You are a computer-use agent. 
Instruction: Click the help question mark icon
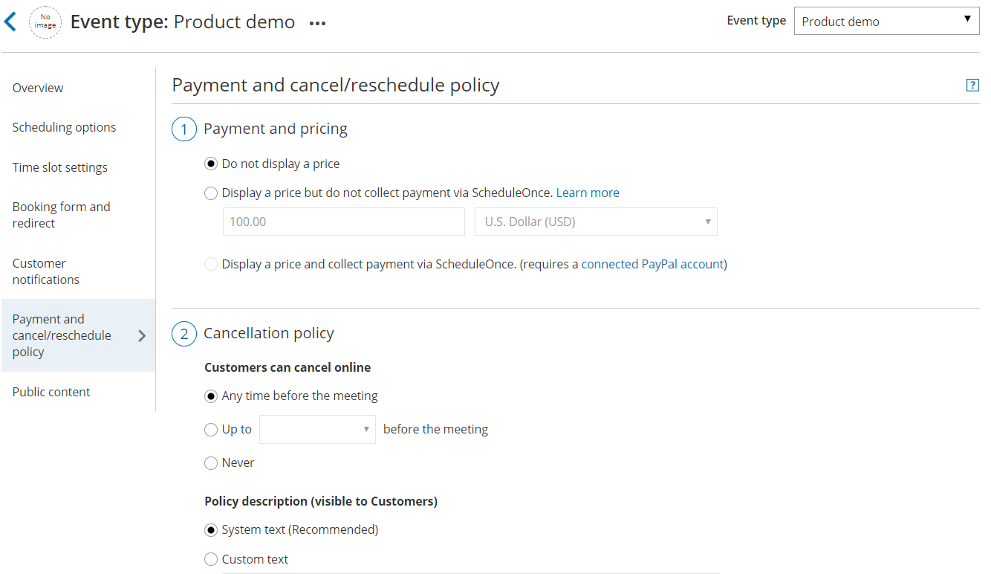pyautogui.click(x=972, y=86)
